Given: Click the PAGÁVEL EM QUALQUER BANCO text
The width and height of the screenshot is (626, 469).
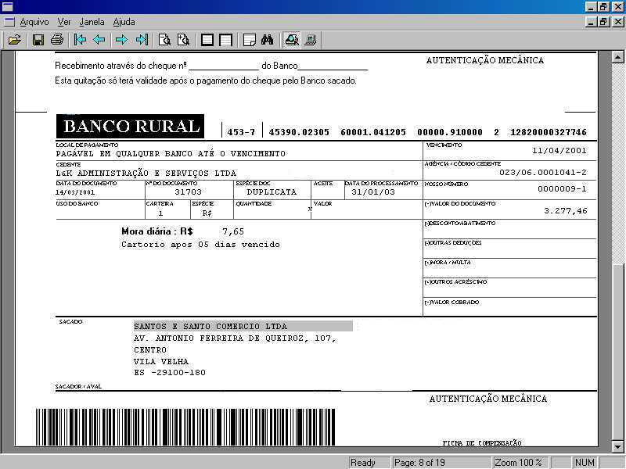Looking at the screenshot, I should tap(171, 153).
